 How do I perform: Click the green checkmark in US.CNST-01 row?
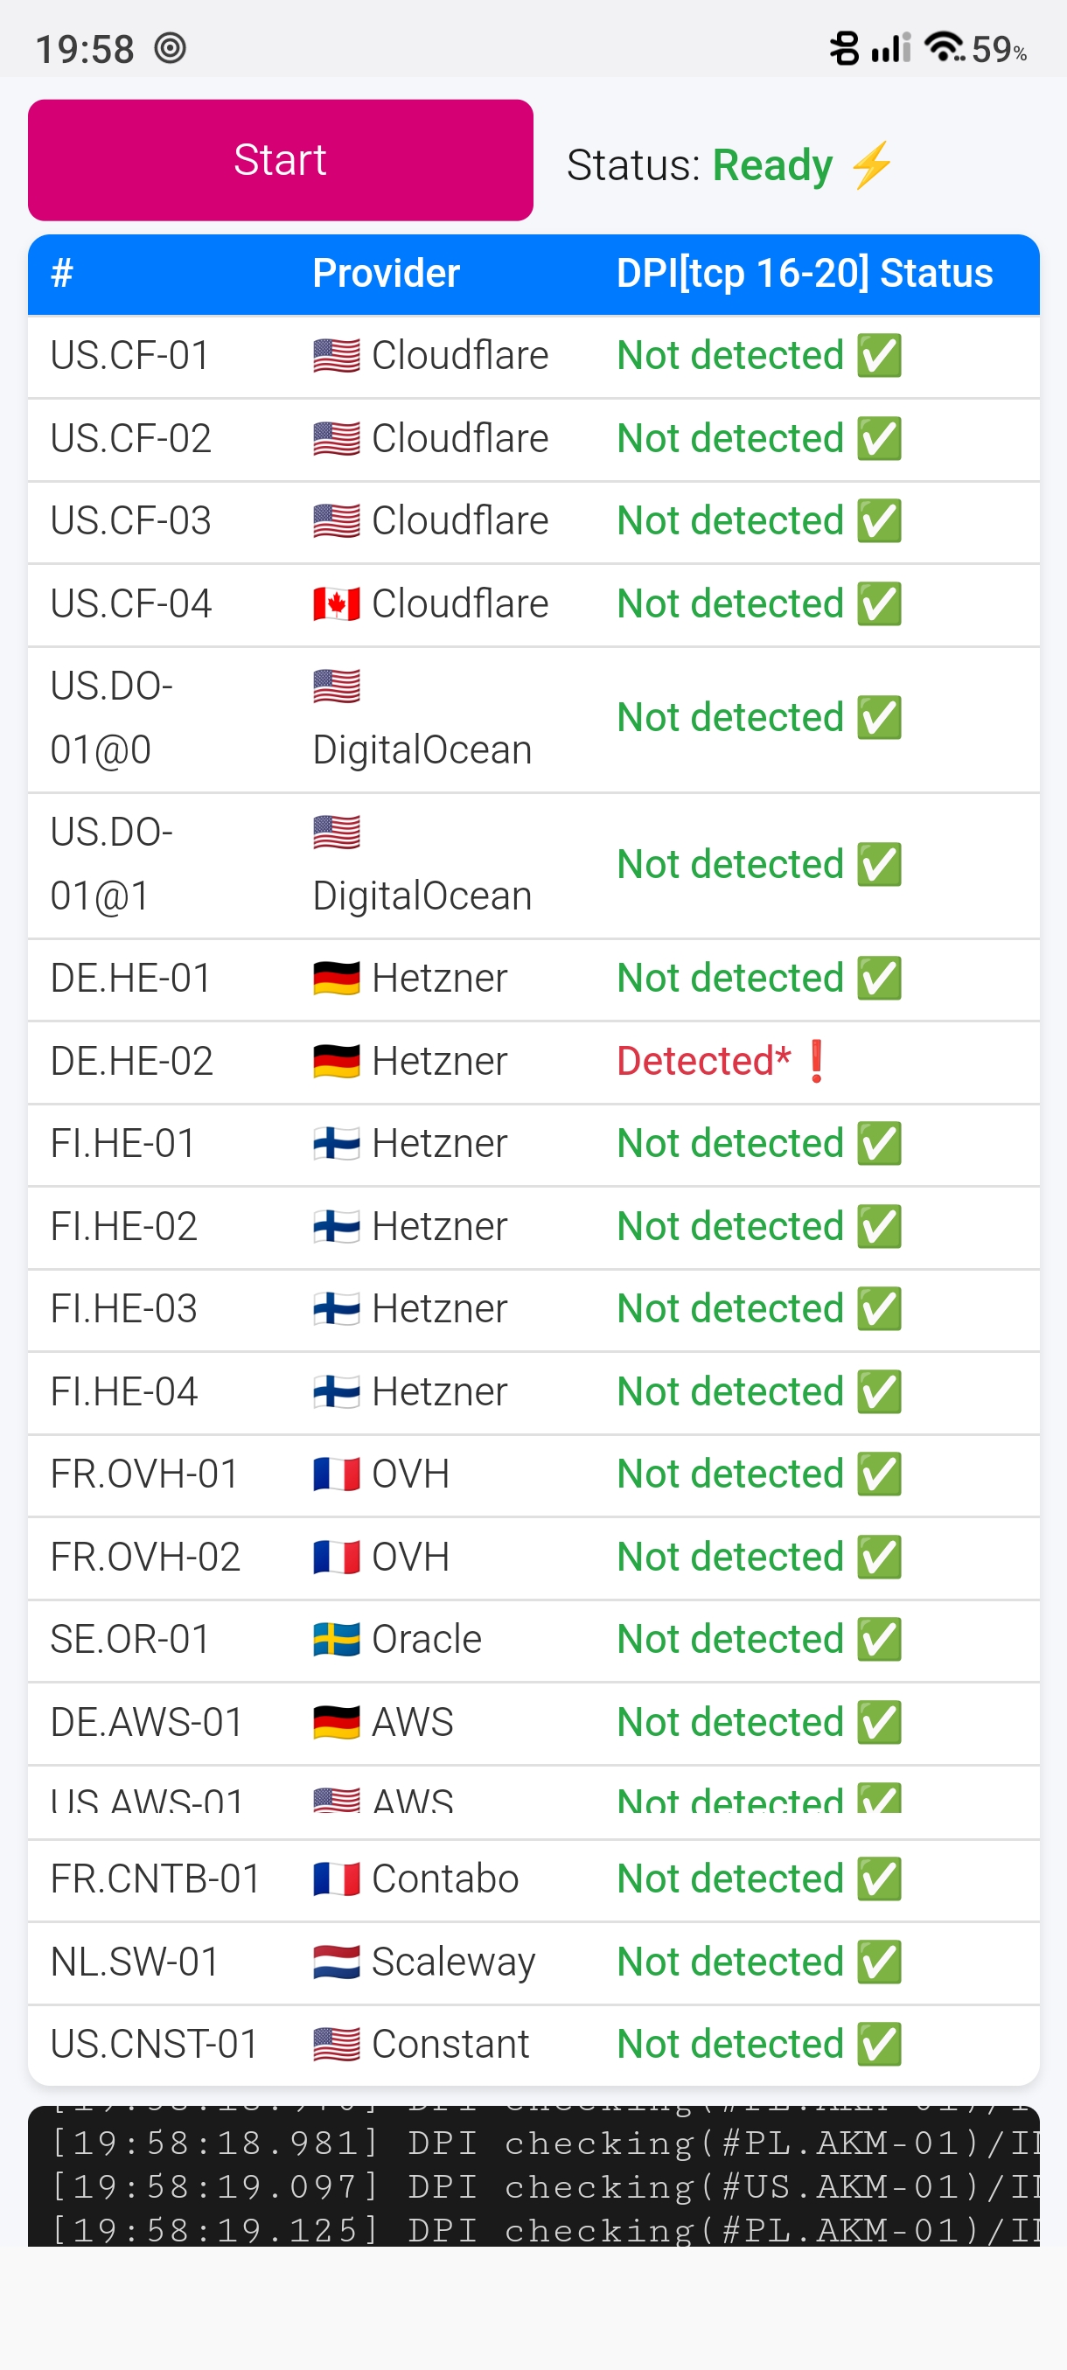(879, 2045)
